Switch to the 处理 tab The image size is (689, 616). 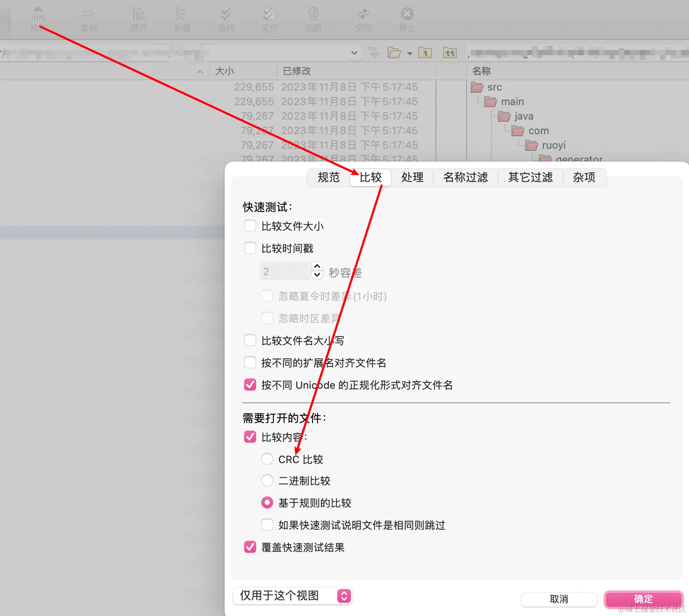(x=412, y=177)
